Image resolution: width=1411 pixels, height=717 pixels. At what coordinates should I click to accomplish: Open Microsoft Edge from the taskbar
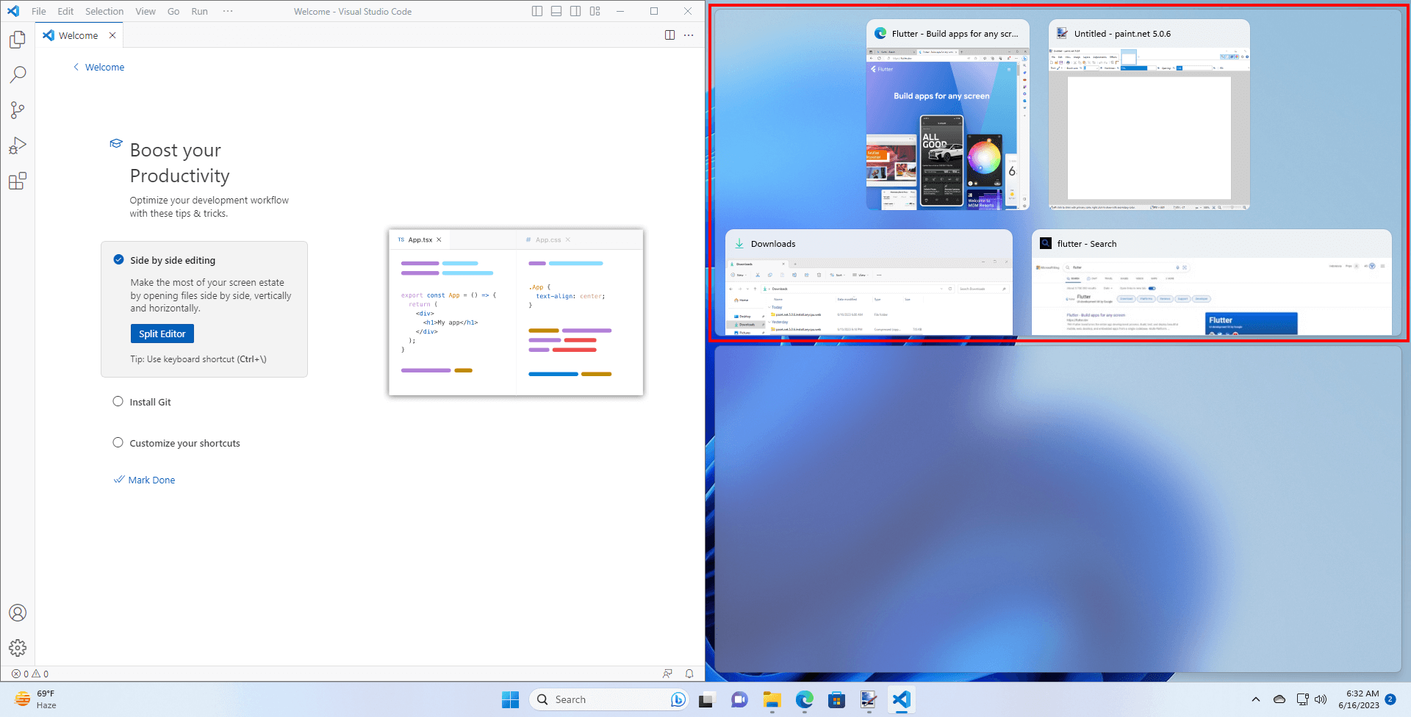point(804,699)
